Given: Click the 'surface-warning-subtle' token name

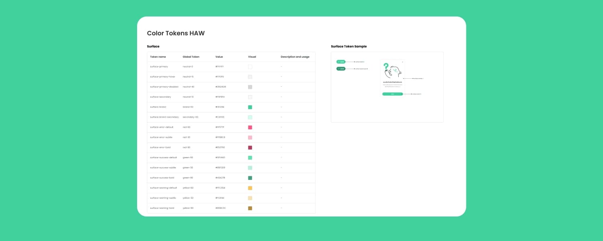Looking at the screenshot, I should pos(163,198).
